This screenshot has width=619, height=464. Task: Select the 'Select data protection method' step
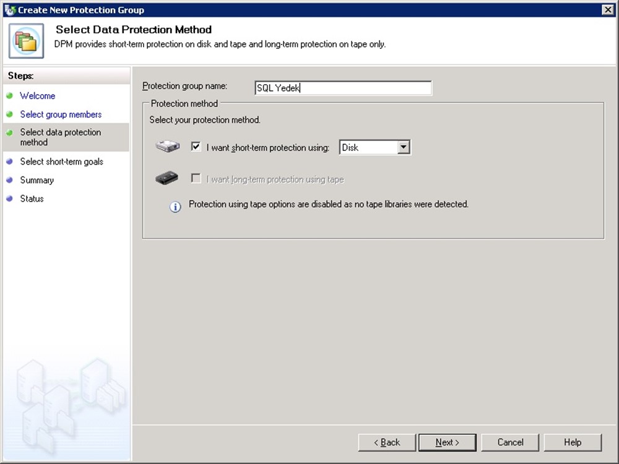point(60,137)
